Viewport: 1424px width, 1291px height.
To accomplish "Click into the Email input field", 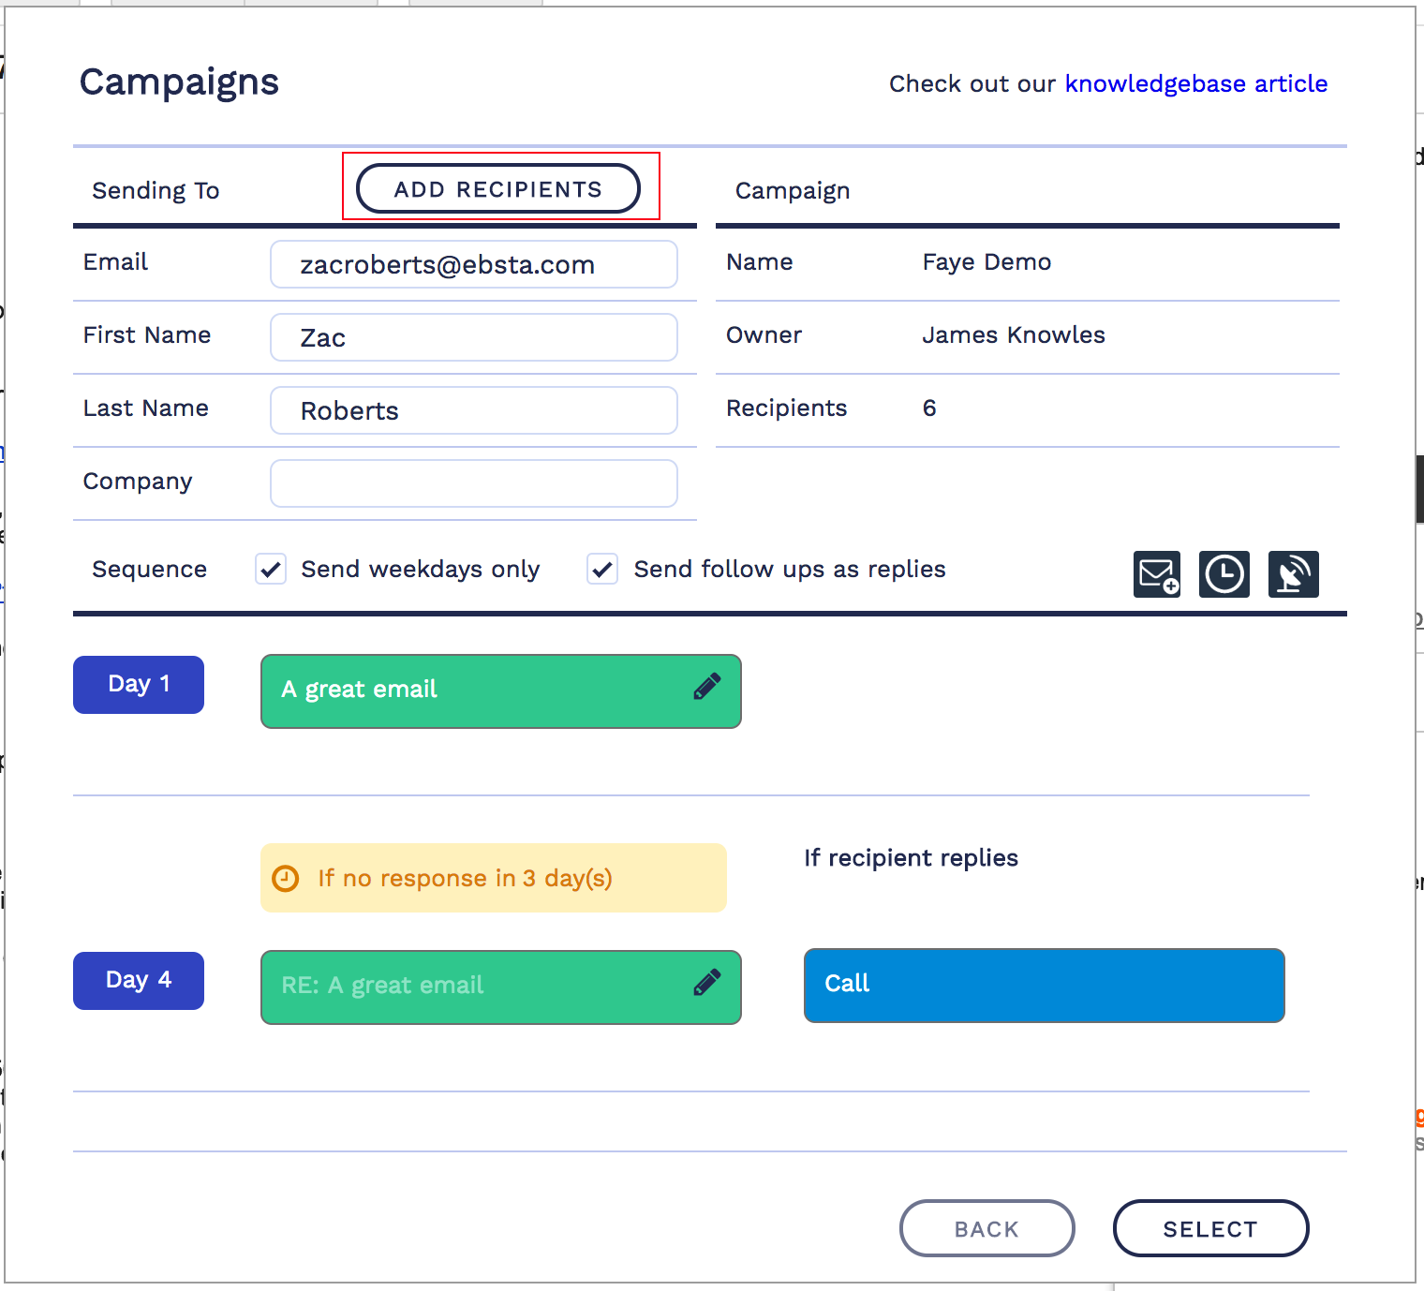I will point(473,265).
